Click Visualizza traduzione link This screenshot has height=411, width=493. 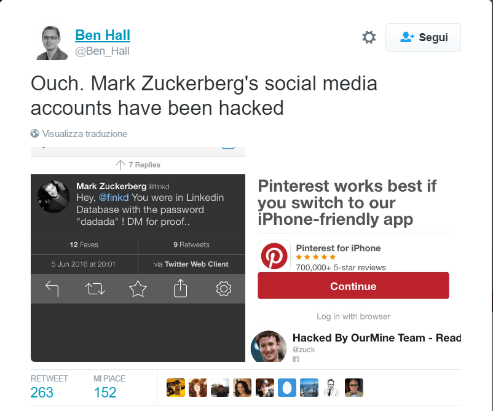pyautogui.click(x=85, y=134)
